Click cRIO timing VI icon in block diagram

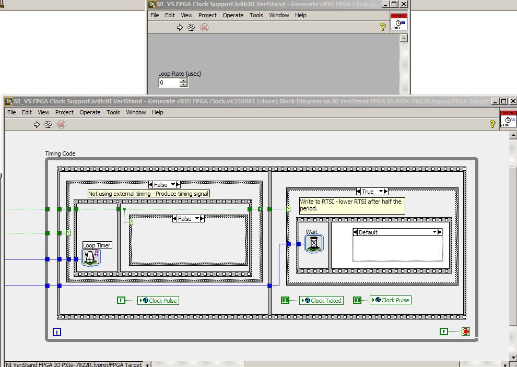[x=509, y=119]
